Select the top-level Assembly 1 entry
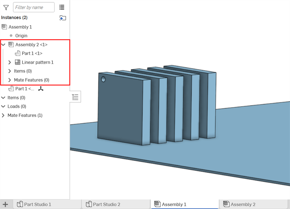 point(20,27)
